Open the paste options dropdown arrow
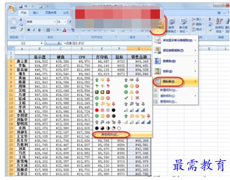The width and height of the screenshot is (230, 180). 13,31
